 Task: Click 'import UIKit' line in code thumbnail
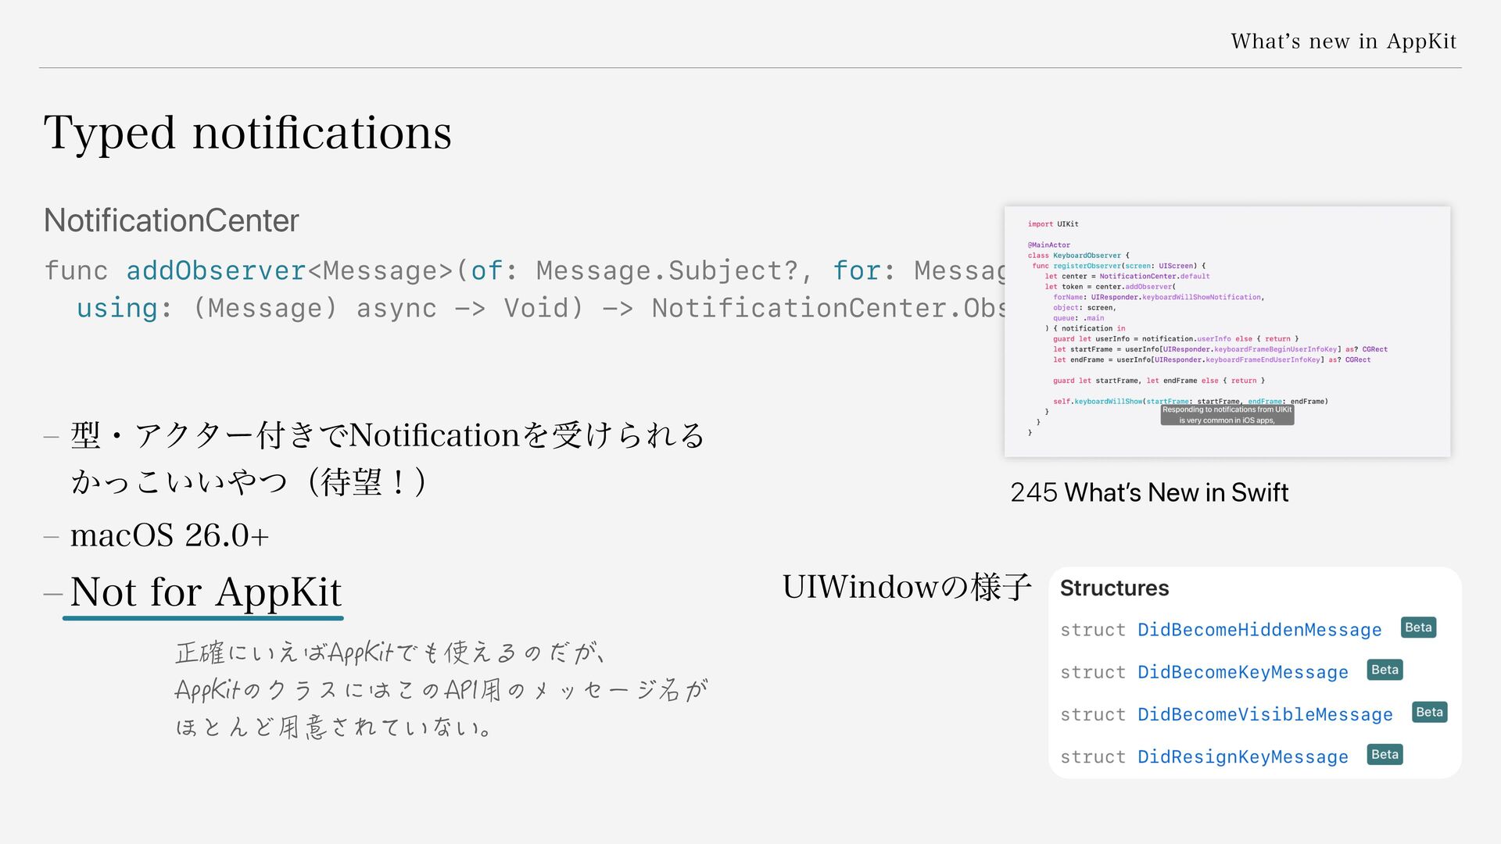[x=1052, y=224]
